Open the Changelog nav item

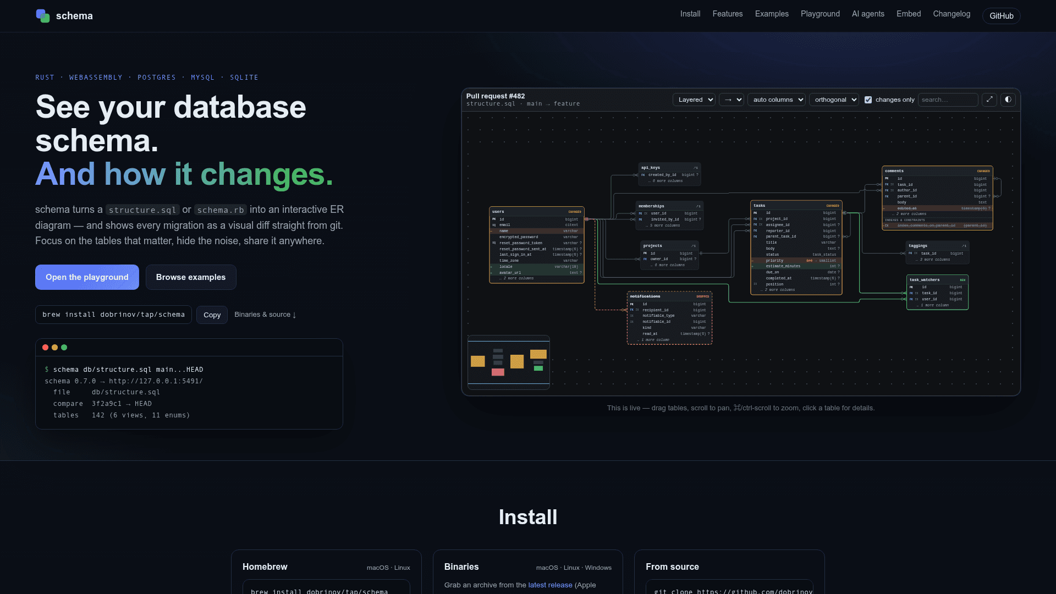coord(952,14)
